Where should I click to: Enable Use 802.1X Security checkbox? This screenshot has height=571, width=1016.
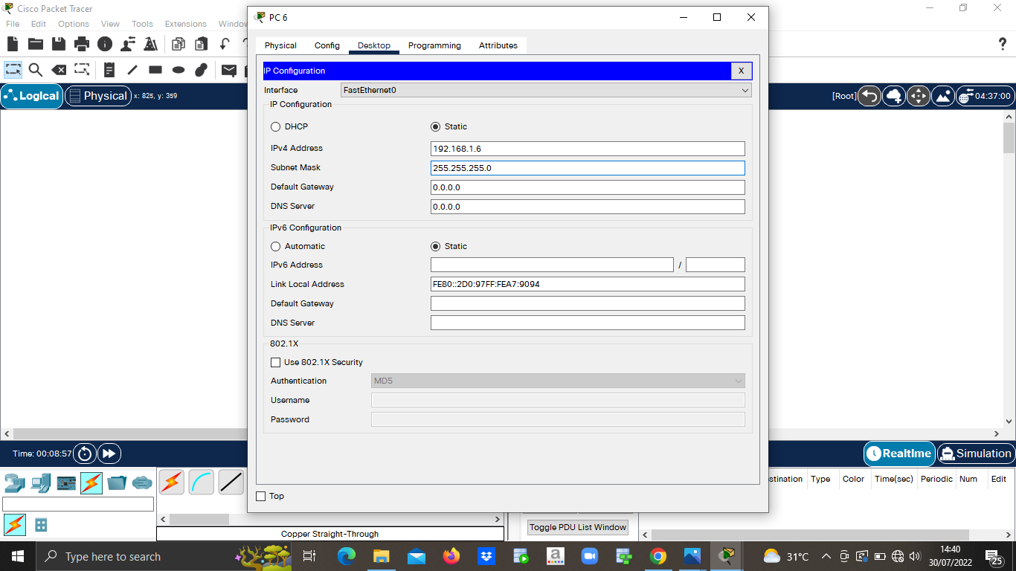[276, 363]
